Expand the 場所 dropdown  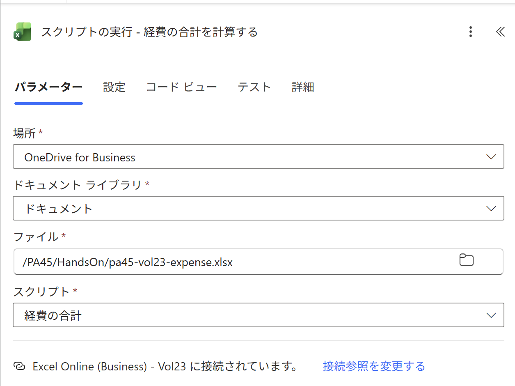259,156
